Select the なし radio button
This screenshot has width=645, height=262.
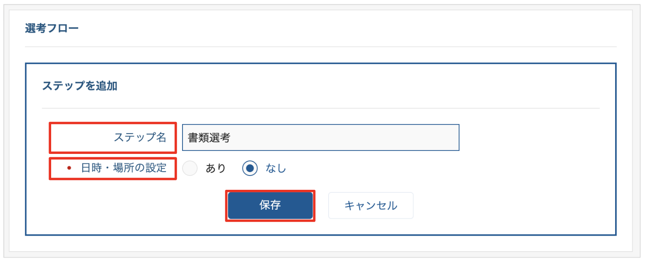[250, 168]
